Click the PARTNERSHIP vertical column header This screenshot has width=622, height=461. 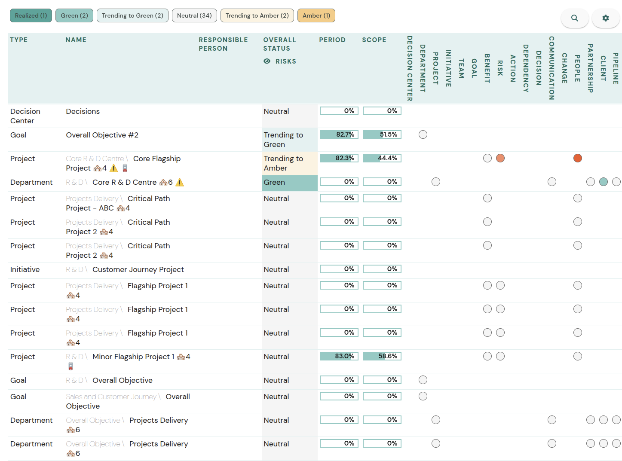[590, 68]
